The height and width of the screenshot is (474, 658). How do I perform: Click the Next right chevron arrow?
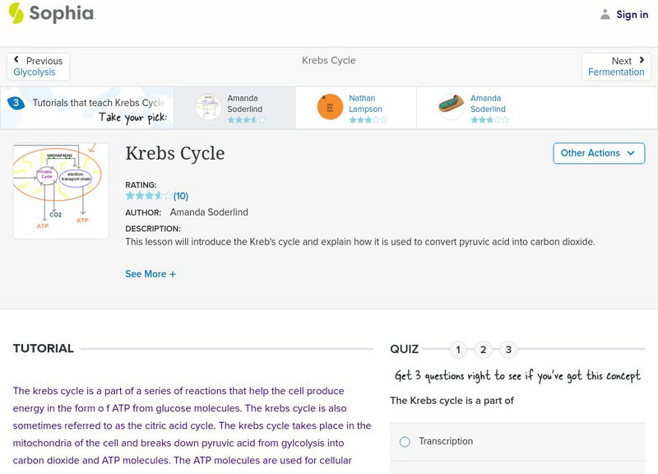pos(642,60)
